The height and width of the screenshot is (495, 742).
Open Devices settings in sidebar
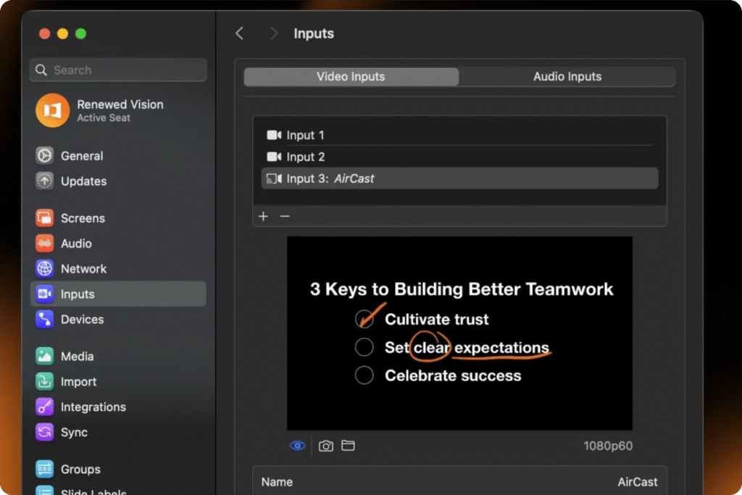81,320
